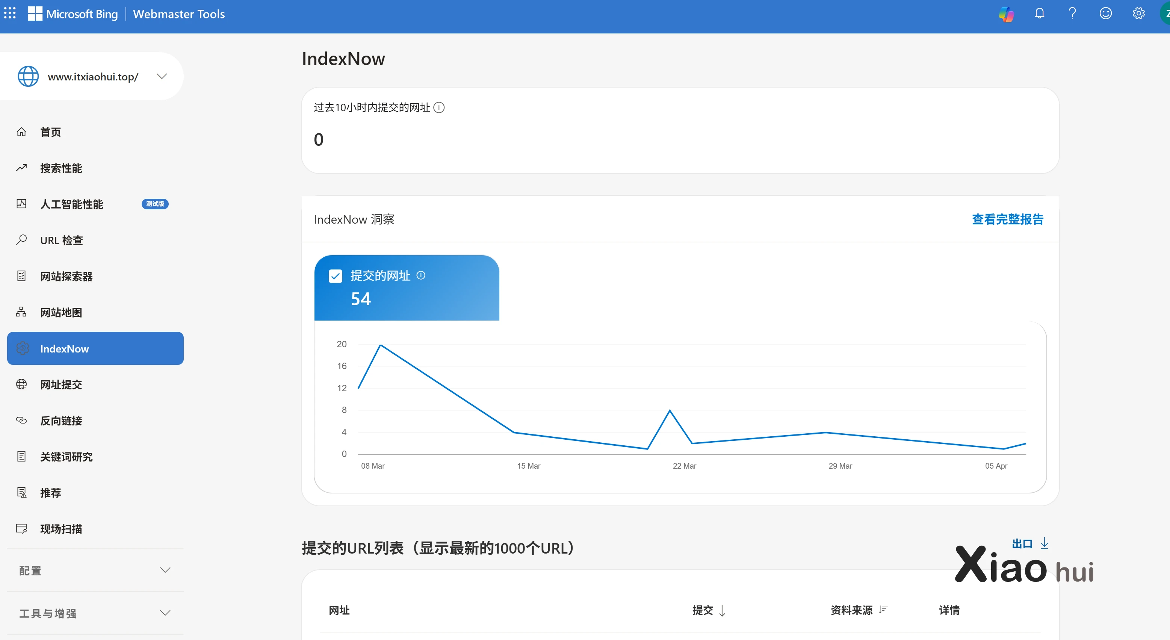
Task: Click info icon beside 过去10小时内提交的网址
Action: coord(439,107)
